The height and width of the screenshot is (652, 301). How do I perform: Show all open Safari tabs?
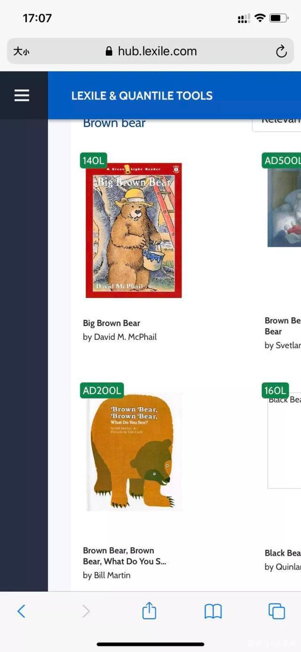pos(277,611)
